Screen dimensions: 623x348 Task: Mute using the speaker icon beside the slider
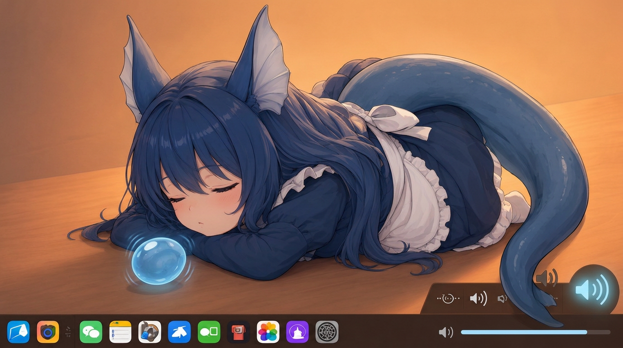pyautogui.click(x=446, y=333)
